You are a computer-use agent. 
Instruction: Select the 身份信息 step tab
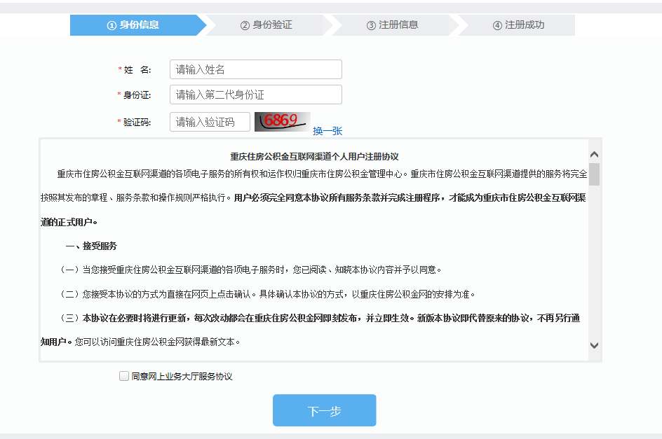(x=133, y=25)
